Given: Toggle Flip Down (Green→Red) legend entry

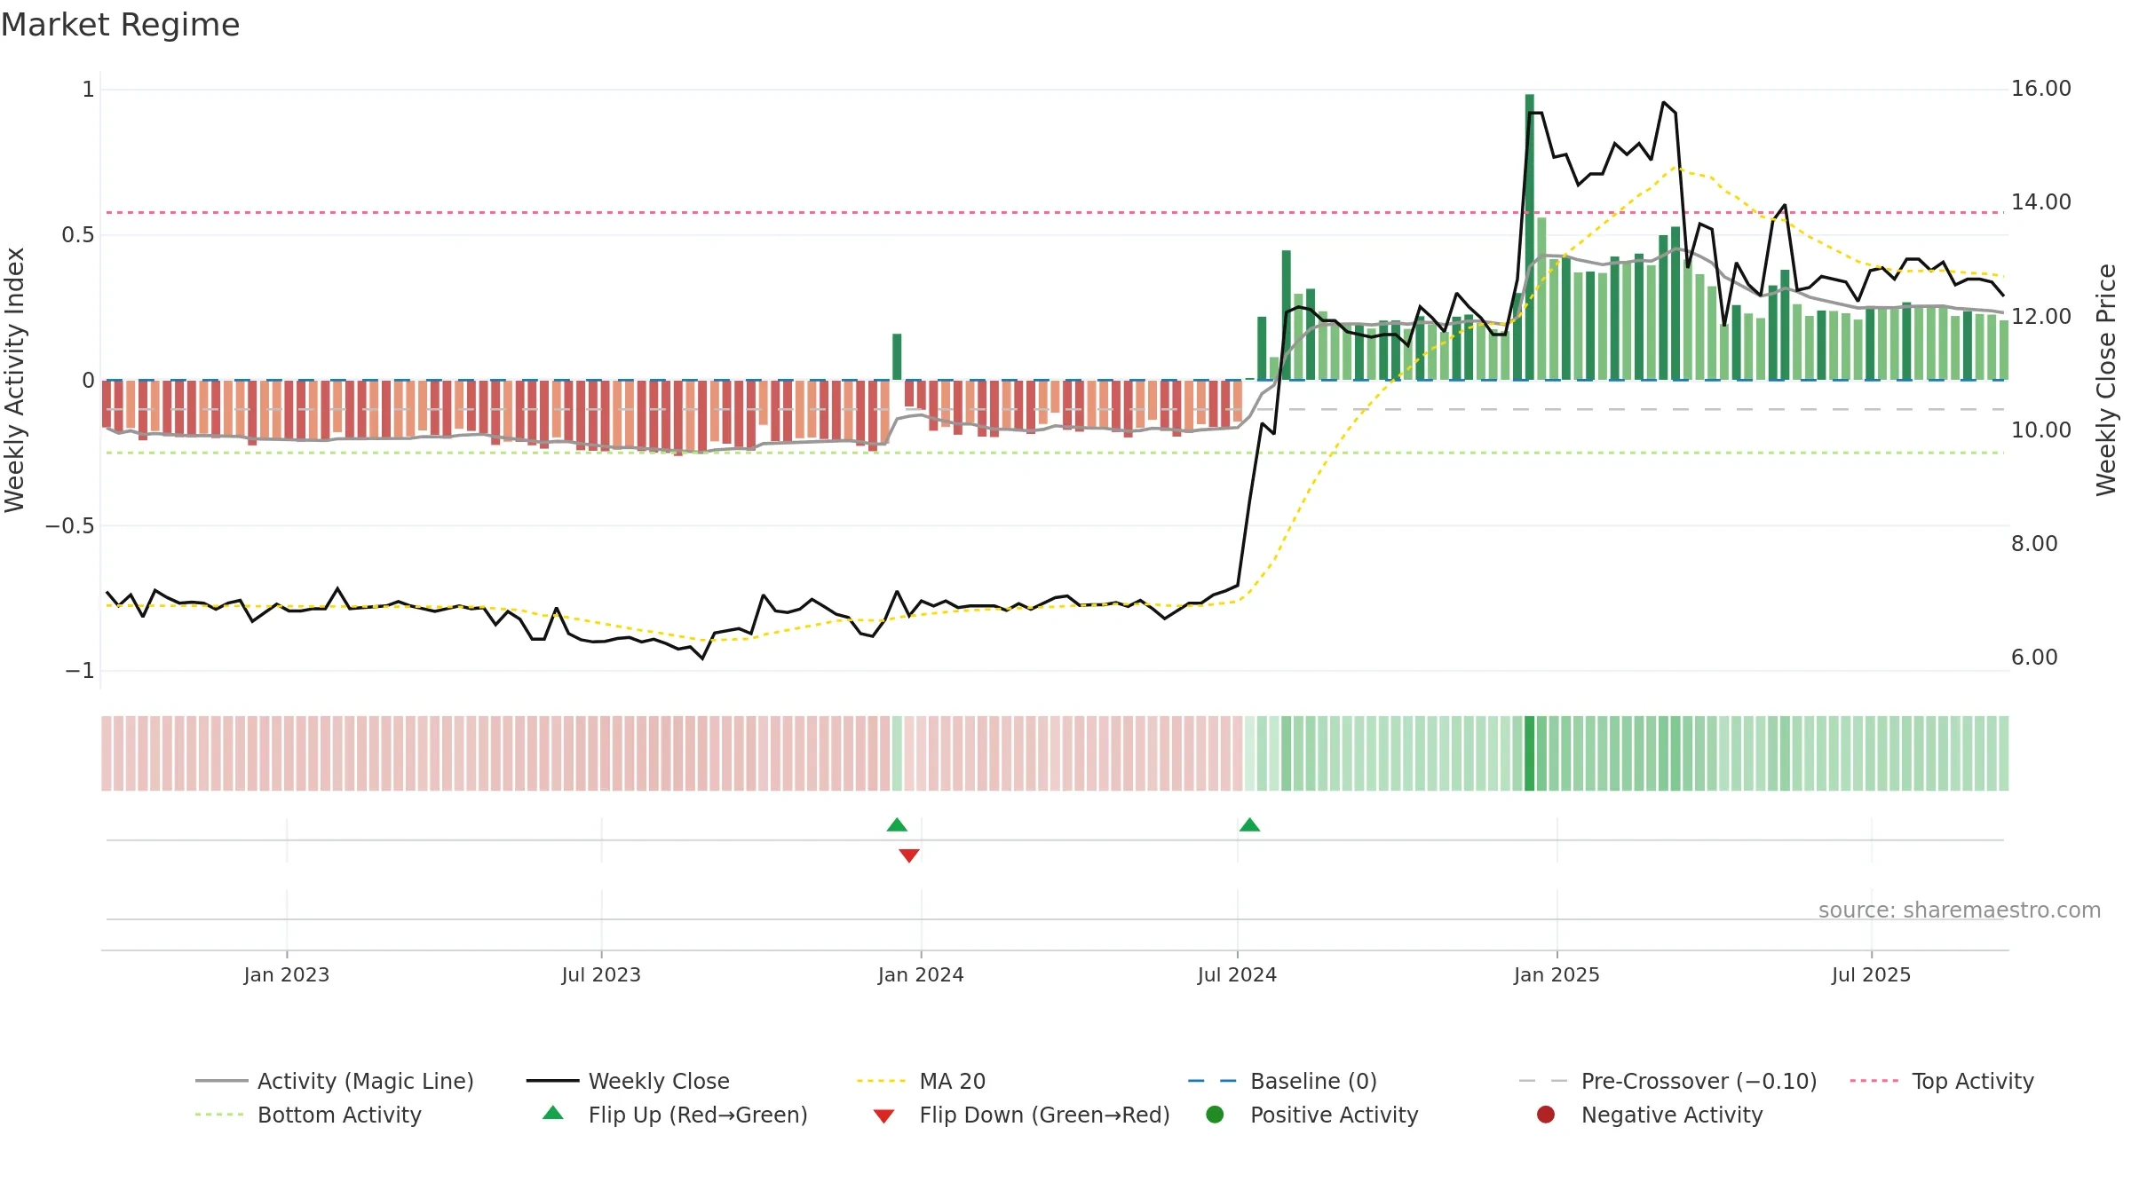Looking at the screenshot, I should 1021,1115.
